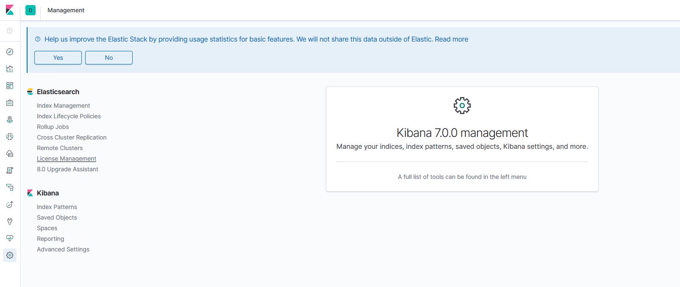The image size is (680, 287).
Task: Click the Kibana section heading
Action: (48, 193)
